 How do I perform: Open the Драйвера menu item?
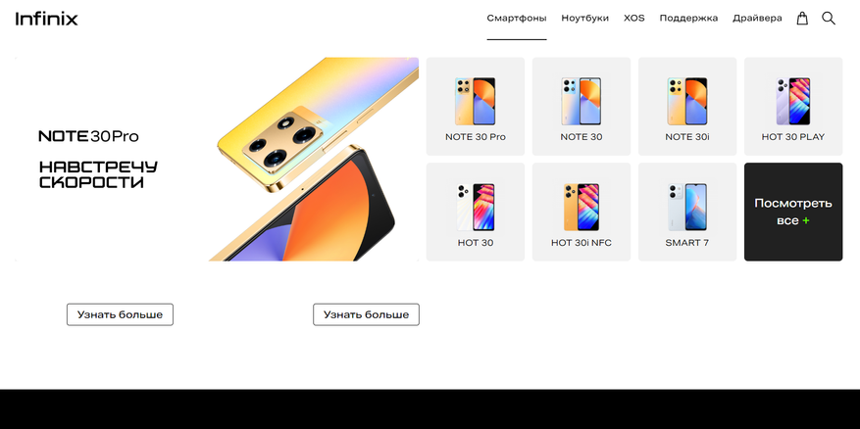click(757, 18)
